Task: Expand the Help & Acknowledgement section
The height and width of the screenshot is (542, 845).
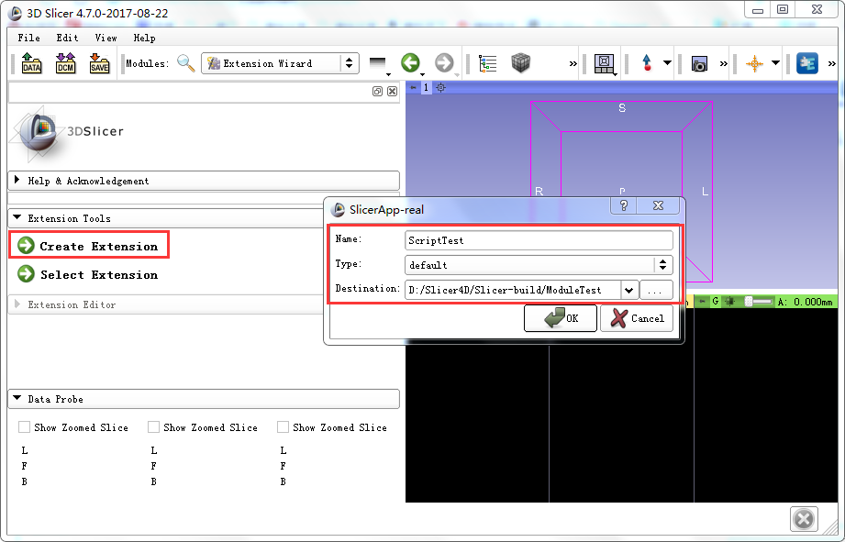Action: [x=204, y=181]
